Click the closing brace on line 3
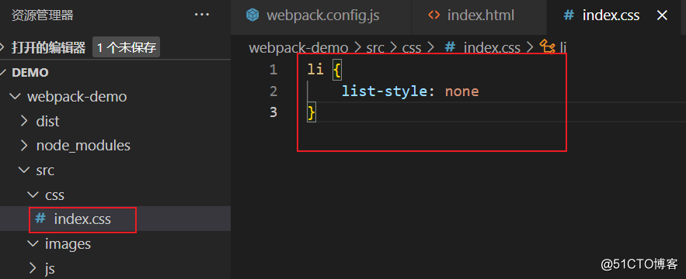Screen dimensions: 686x279 point(312,112)
